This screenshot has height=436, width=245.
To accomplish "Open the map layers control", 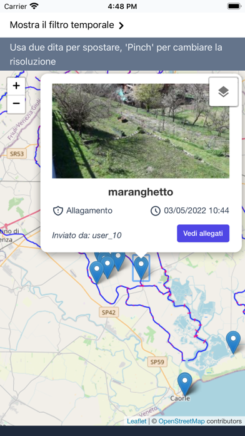I will click(x=223, y=91).
